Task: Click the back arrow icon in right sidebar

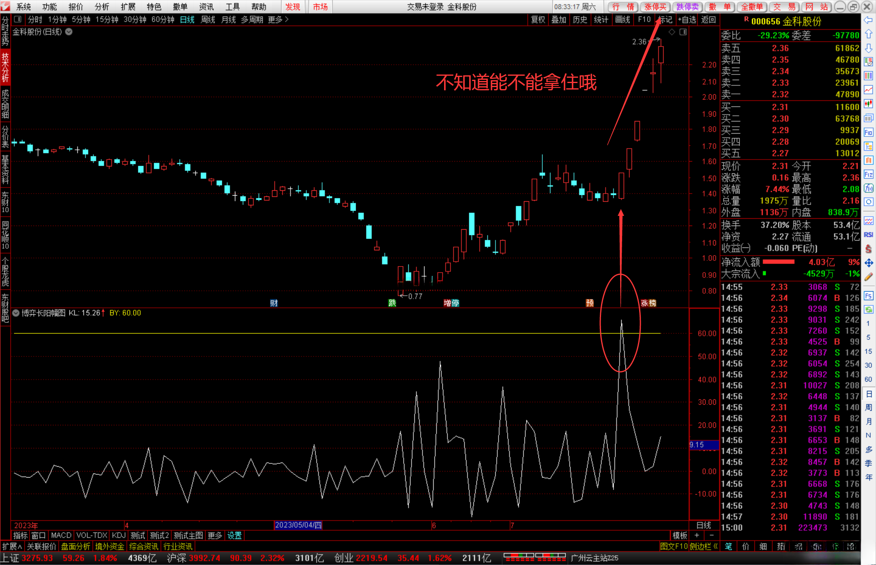Action: pyautogui.click(x=868, y=20)
